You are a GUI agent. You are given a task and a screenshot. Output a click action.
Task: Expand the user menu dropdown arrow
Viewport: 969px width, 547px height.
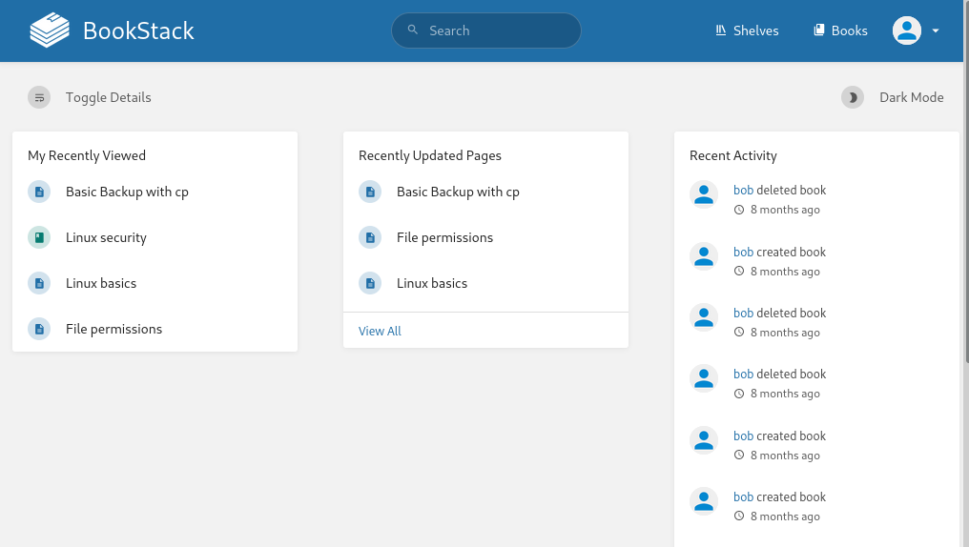point(936,30)
